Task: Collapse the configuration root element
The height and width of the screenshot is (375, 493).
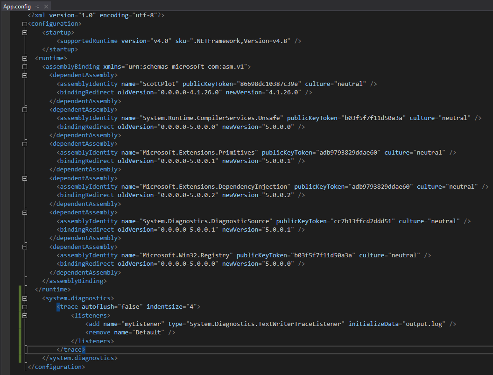Action: (25, 24)
